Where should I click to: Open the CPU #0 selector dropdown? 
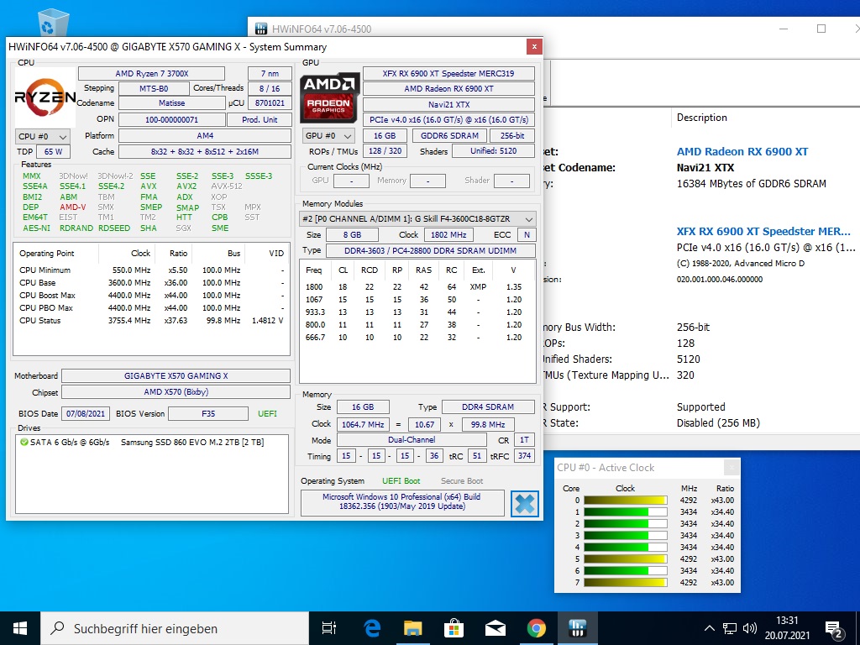[x=42, y=136]
